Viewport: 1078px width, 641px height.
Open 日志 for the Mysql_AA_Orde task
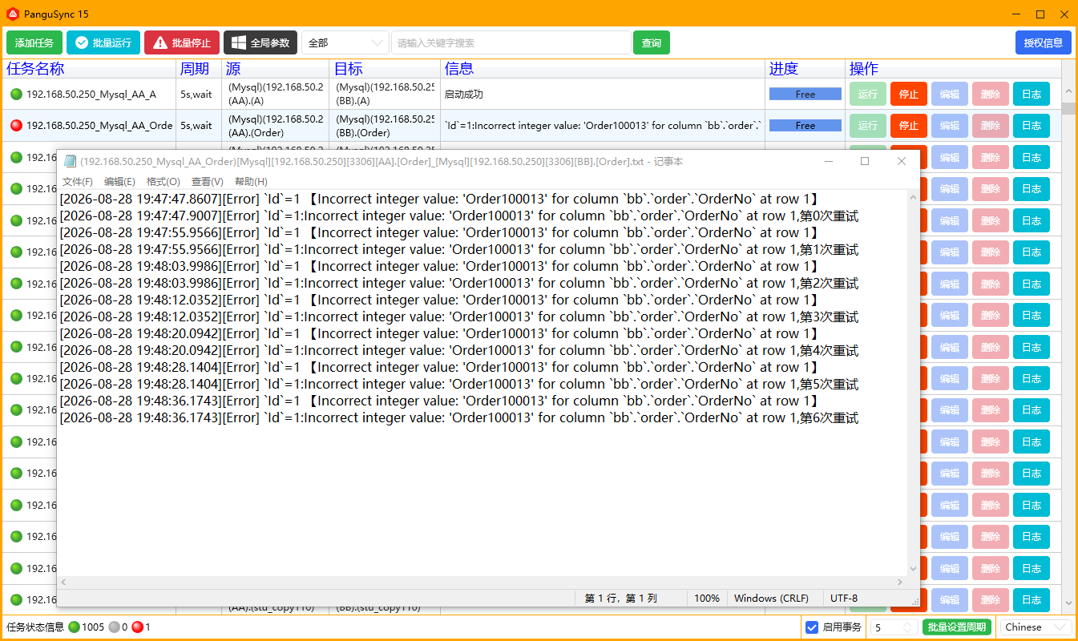(x=1032, y=126)
